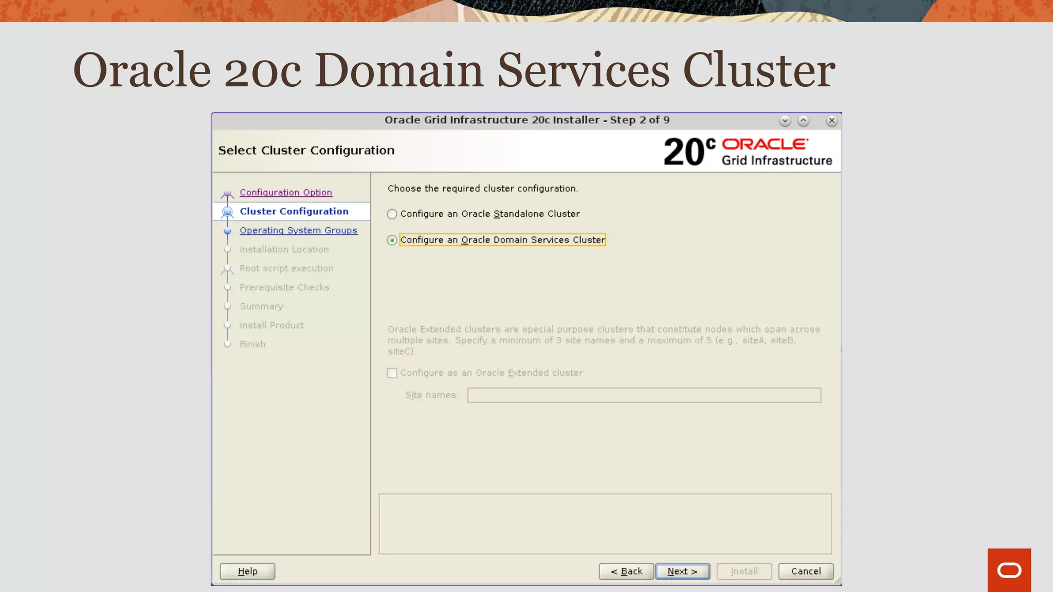Click the Installation Location step

pyautogui.click(x=284, y=249)
